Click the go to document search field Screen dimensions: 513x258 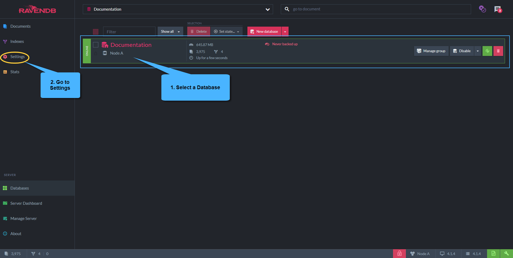coord(376,9)
